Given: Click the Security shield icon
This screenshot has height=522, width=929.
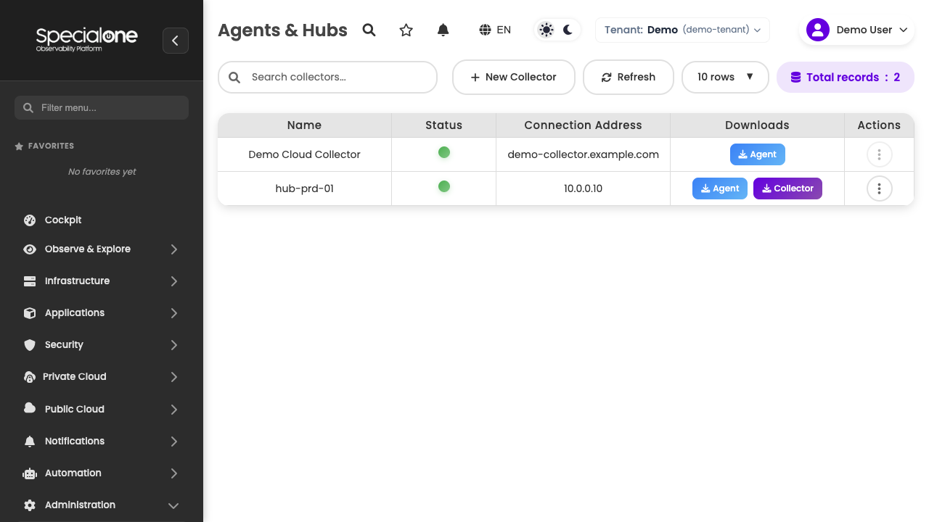Looking at the screenshot, I should (x=30, y=345).
